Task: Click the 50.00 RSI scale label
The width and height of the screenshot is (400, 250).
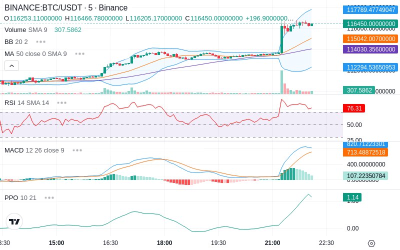Action: click(354, 124)
